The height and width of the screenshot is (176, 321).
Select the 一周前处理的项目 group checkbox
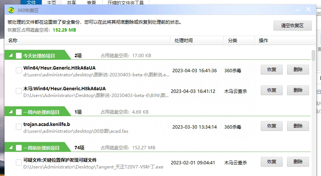tap(19, 148)
